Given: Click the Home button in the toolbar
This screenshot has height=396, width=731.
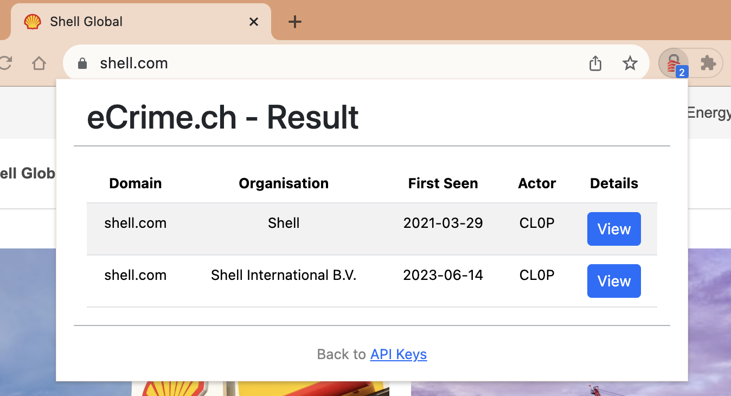Looking at the screenshot, I should pyautogui.click(x=39, y=63).
